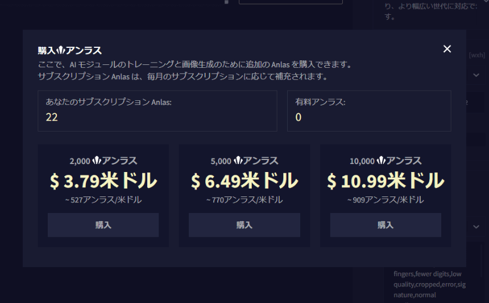Image resolution: width=489 pixels, height=303 pixels.
Task: Click the $10.99 price label
Action: pyautogui.click(x=385, y=181)
